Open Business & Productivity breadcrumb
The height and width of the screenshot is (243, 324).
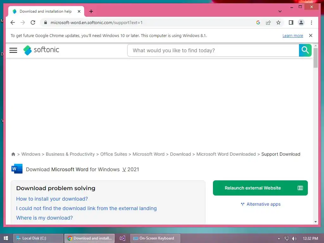click(x=70, y=154)
